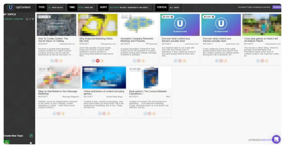Filter type to NEWS
The width and height of the screenshot is (285, 148).
tap(54, 8)
